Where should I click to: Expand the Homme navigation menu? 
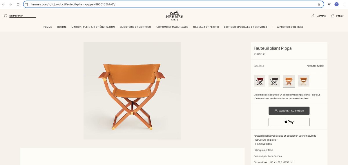point(62,27)
